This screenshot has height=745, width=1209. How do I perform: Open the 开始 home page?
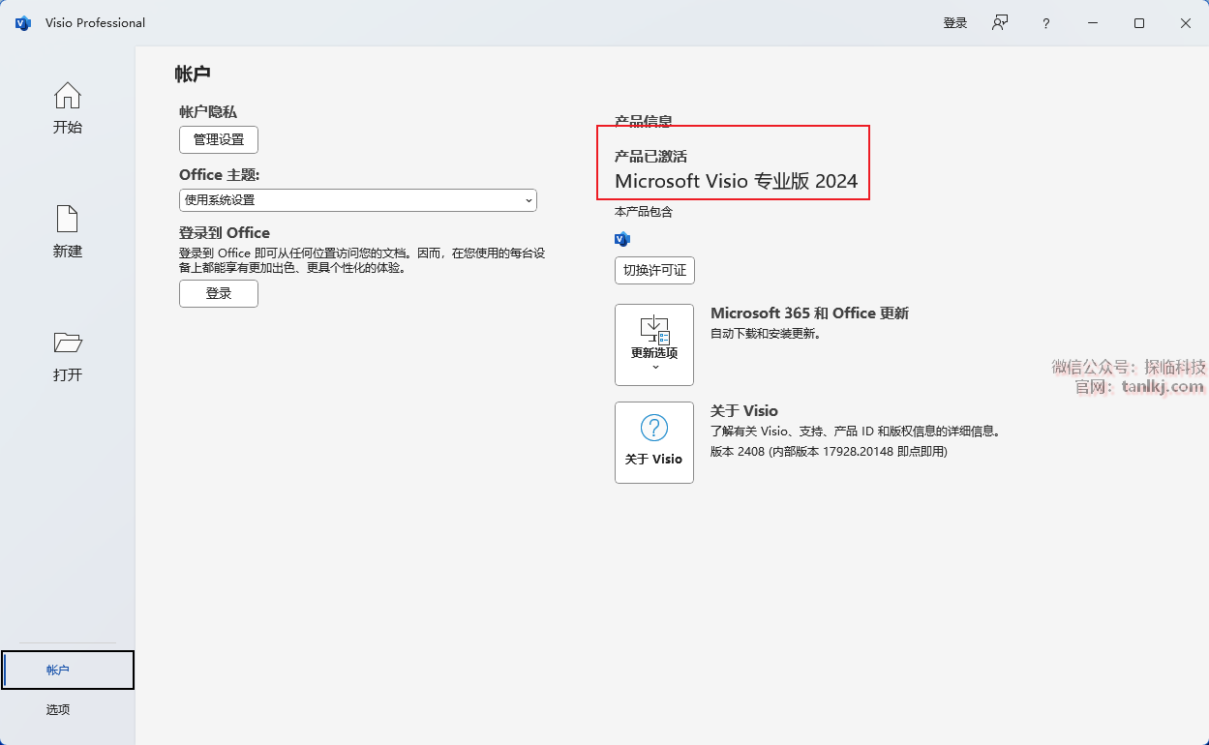(68, 108)
